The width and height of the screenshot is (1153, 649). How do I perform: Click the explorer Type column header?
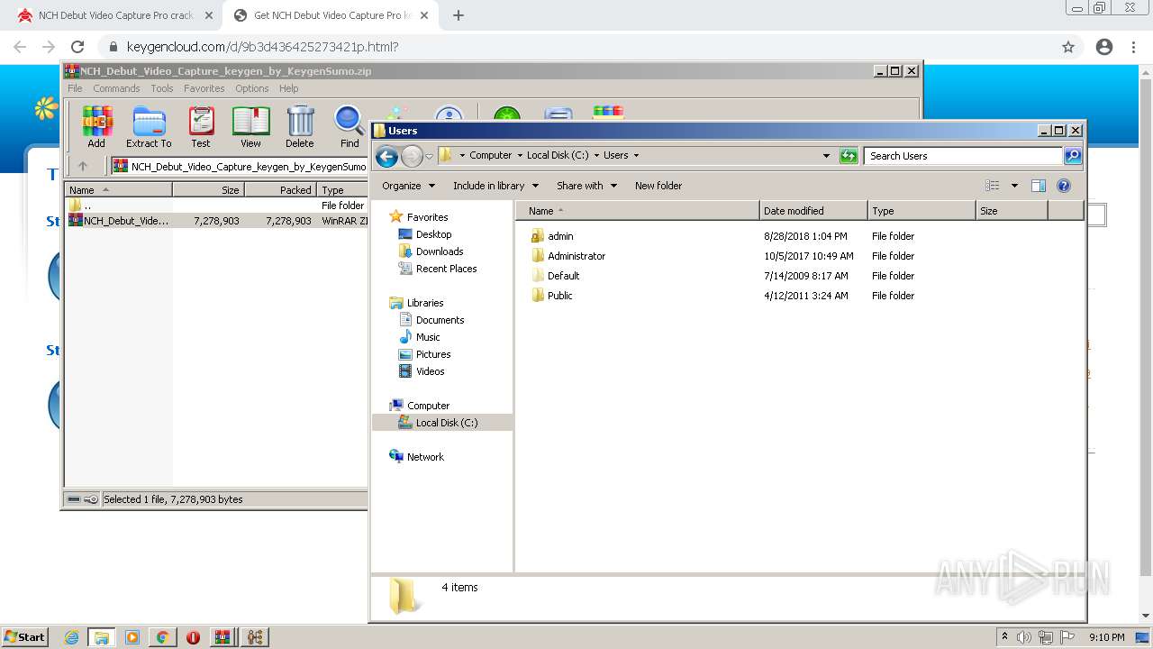pos(921,211)
